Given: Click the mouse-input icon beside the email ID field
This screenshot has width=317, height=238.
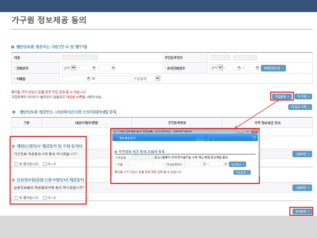Looking at the screenshot, I should pyautogui.click(x=89, y=78).
